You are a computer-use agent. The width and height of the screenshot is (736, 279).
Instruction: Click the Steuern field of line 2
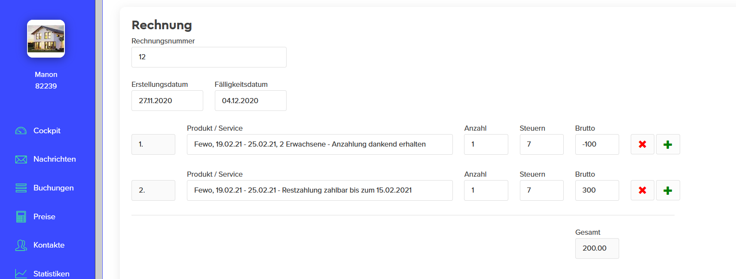[541, 190]
